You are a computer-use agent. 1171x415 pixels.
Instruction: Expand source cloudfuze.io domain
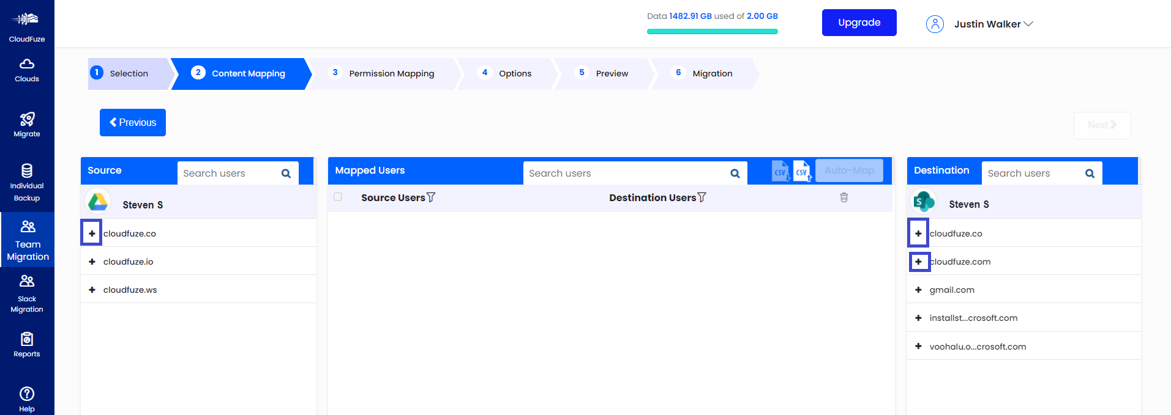tap(92, 262)
